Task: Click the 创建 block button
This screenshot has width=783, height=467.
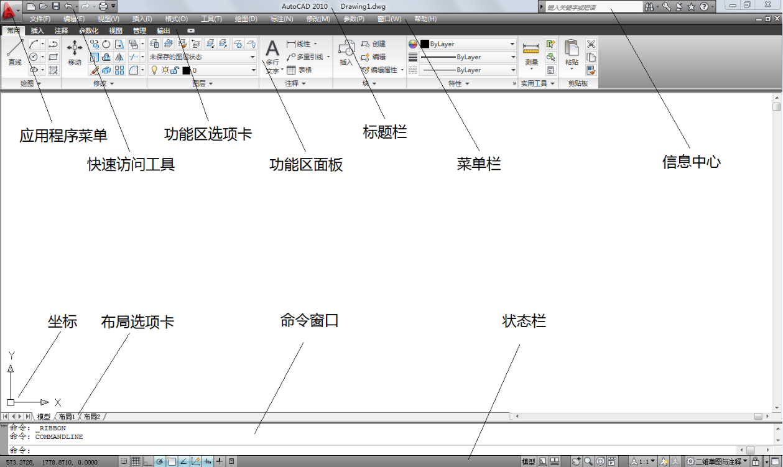Action: click(x=373, y=44)
